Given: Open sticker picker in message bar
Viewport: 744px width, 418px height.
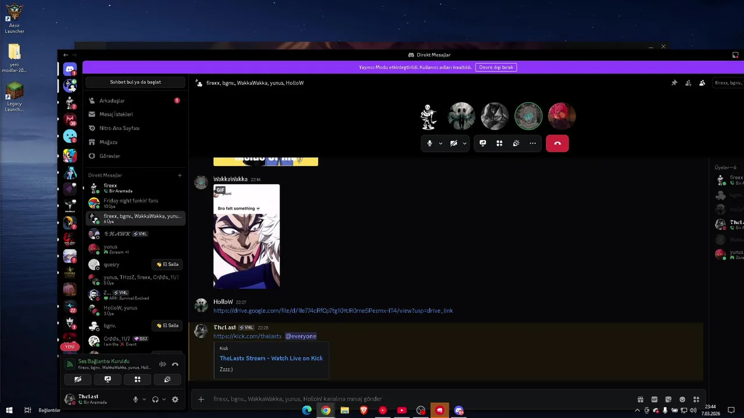Looking at the screenshot, I should coord(668,399).
